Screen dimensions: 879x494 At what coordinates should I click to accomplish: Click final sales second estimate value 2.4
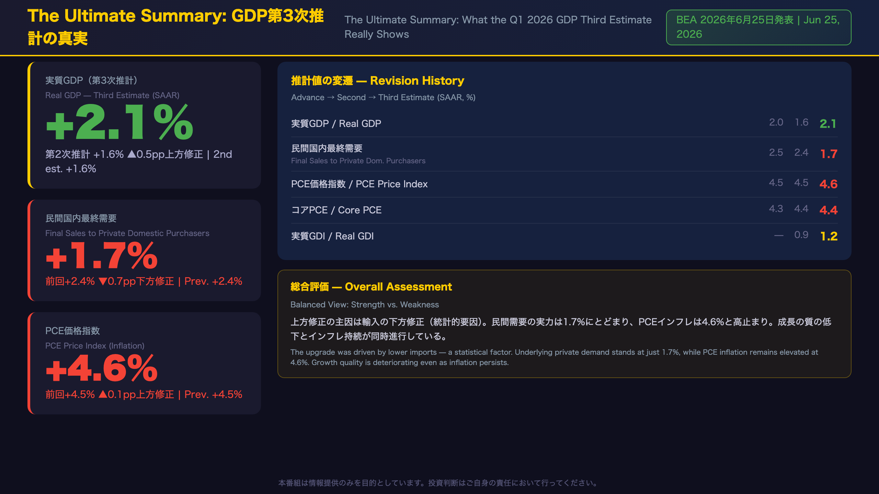801,153
